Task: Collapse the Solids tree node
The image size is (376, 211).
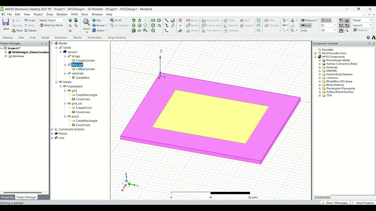Action: click(56, 48)
